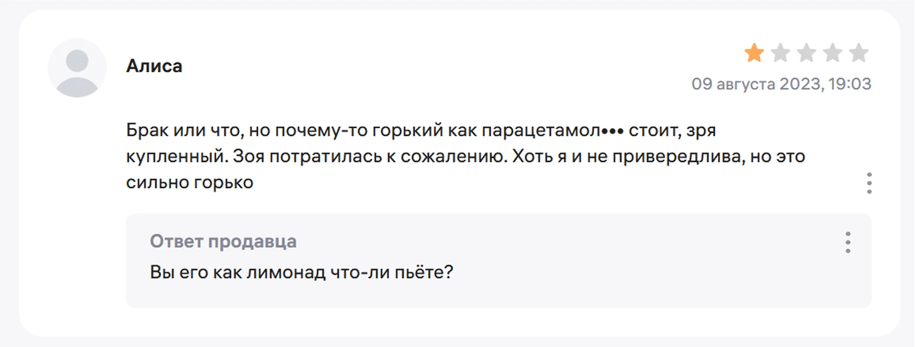Click the review line starting with купленный
The width and height of the screenshot is (915, 347).
465,156
